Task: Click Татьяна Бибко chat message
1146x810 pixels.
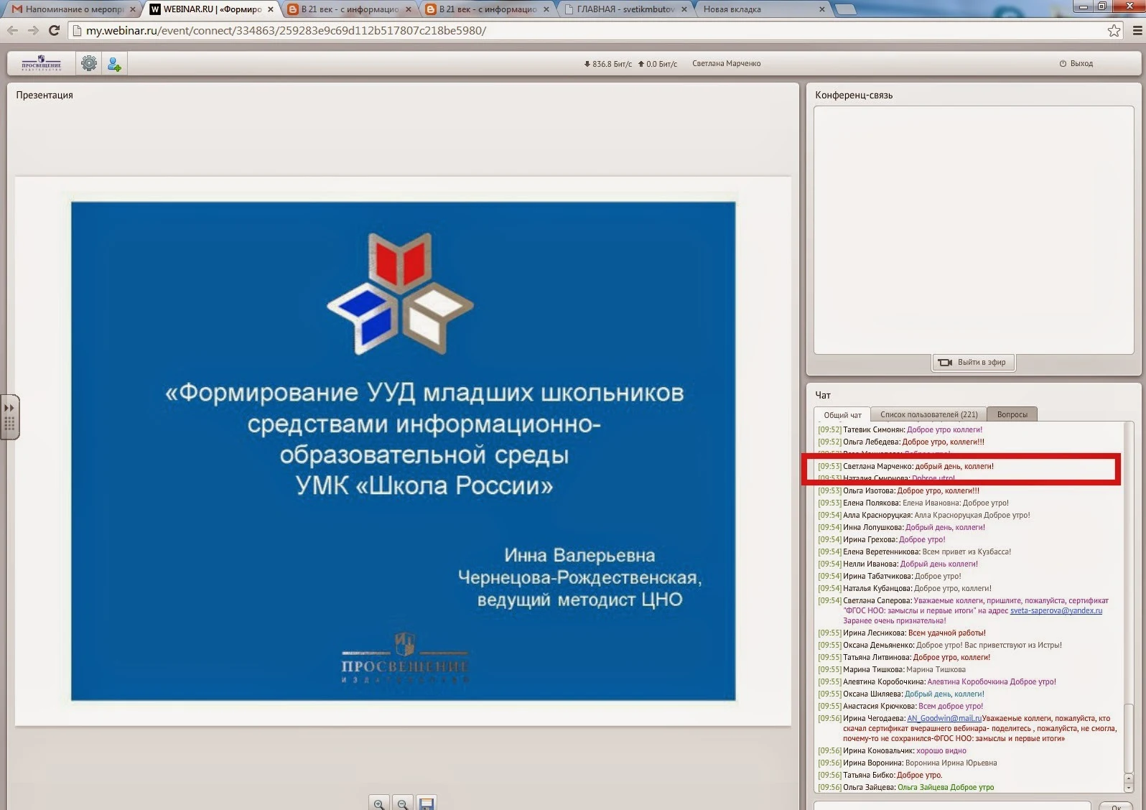Action: click(880, 775)
